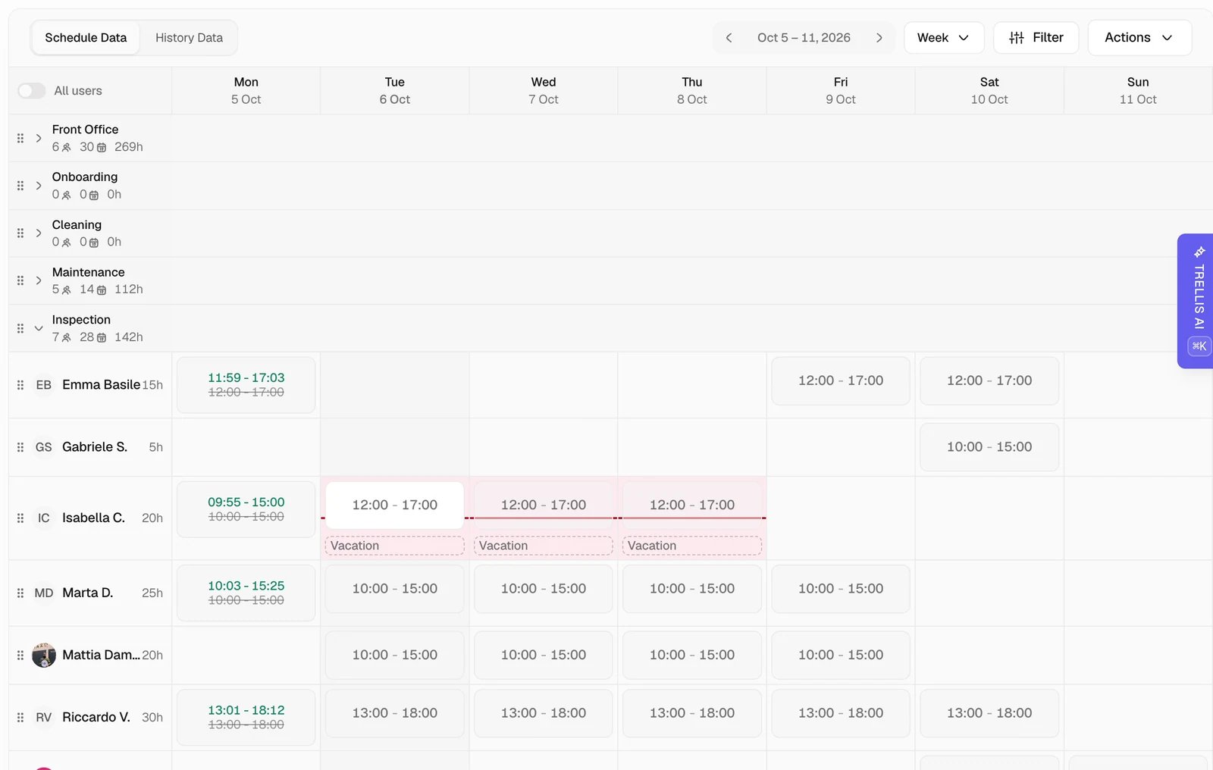Viewport: 1213px width, 770px height.
Task: Click Isabella's Wednesday Vacation tag
Action: 544,546
